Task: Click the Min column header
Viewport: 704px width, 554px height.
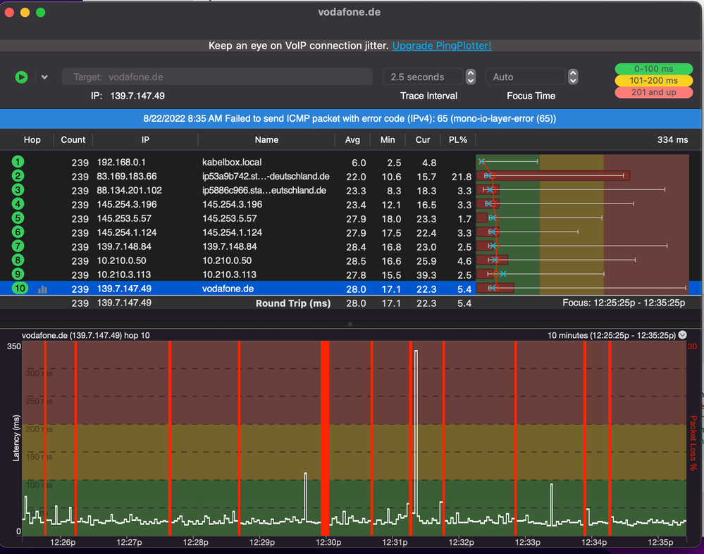Action: 388,140
